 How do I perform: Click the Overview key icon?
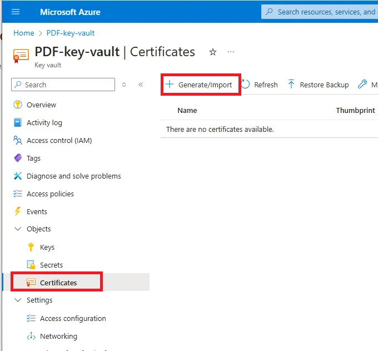point(18,105)
